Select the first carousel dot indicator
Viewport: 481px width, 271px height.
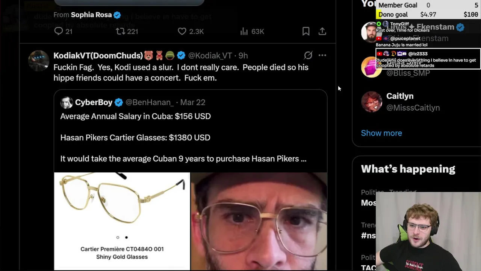[x=118, y=238]
